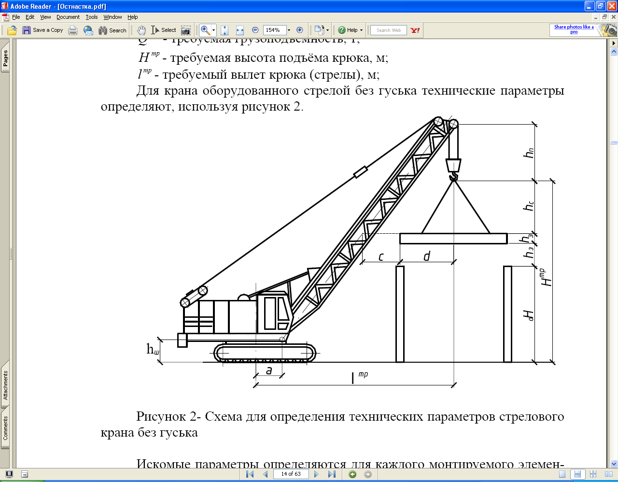Open the Edit menu

(x=30, y=17)
